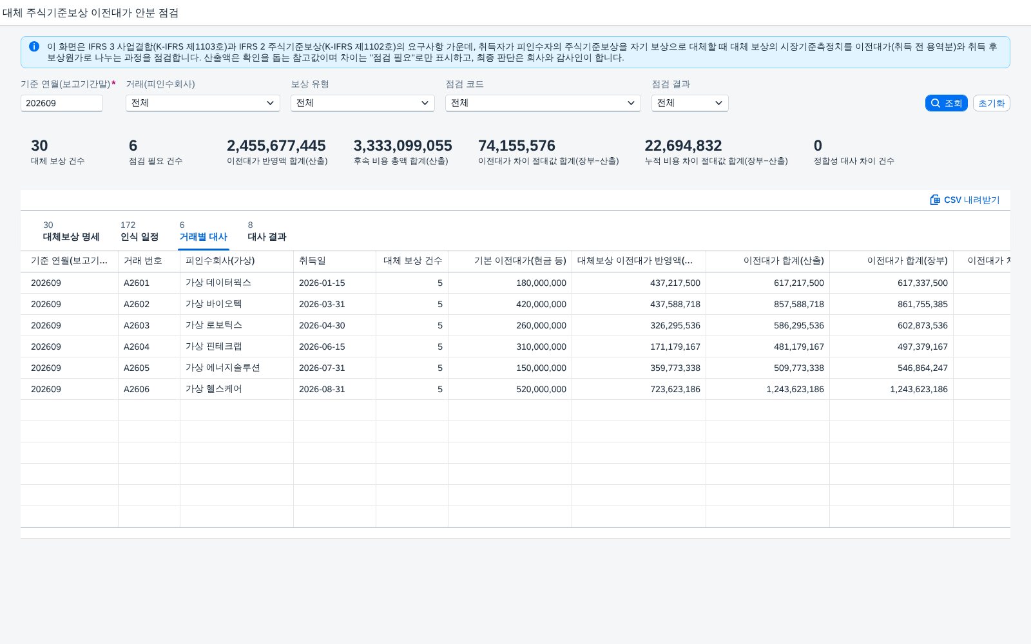The height and width of the screenshot is (644, 1031).
Task: Click the CSV 내려받기 link
Action: (x=965, y=200)
